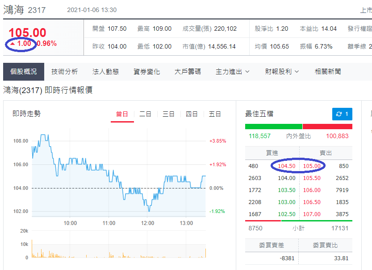Go to the 資券變化 tab
The height and width of the screenshot is (270, 372).
click(146, 72)
